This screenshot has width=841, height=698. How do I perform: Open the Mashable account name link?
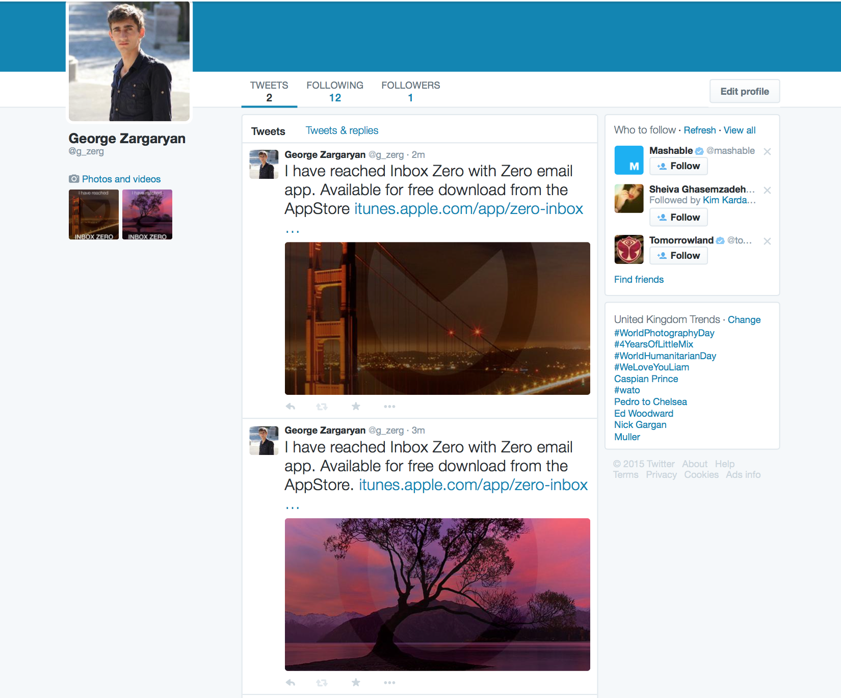671,150
